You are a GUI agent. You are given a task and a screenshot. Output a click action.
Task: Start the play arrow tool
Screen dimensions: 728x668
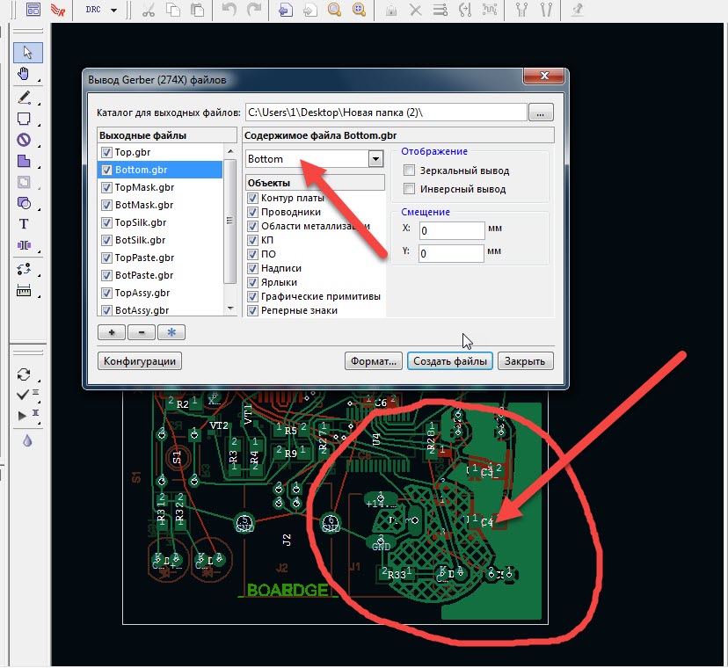click(22, 416)
